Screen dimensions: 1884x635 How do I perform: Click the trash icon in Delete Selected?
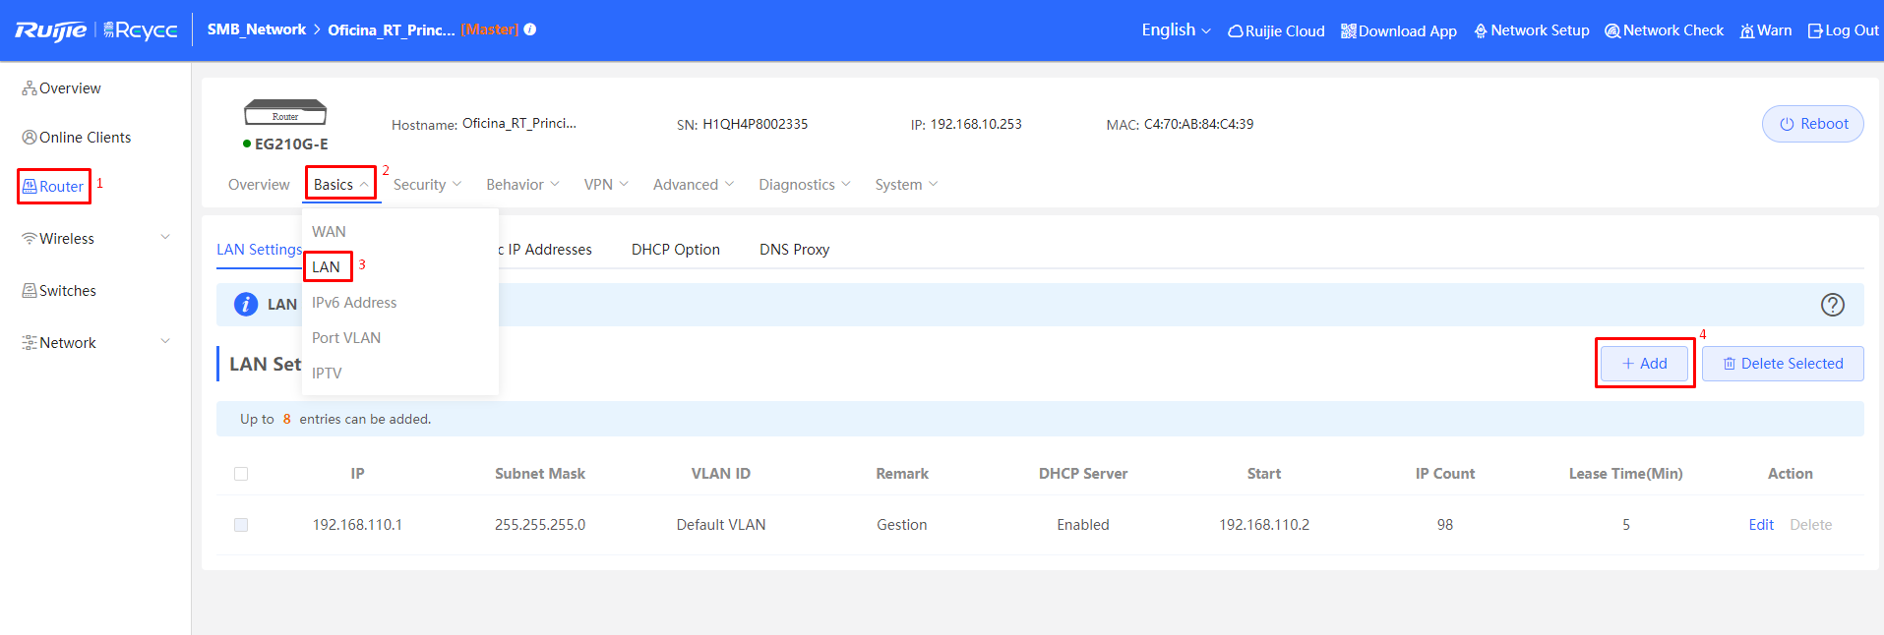click(x=1730, y=364)
